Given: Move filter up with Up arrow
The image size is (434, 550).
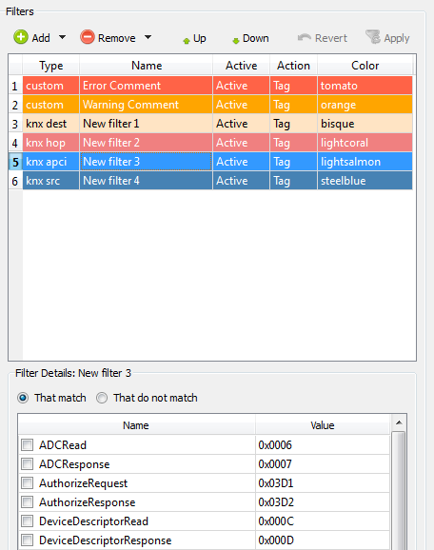Looking at the screenshot, I should pyautogui.click(x=187, y=41).
